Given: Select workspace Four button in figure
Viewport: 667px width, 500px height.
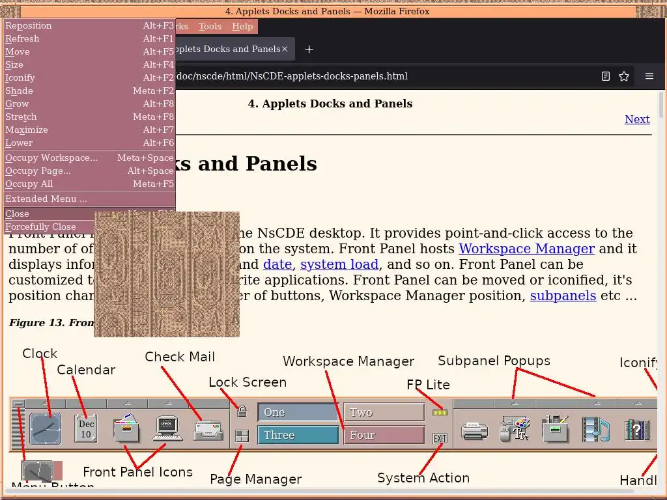Looking at the screenshot, I should point(384,435).
